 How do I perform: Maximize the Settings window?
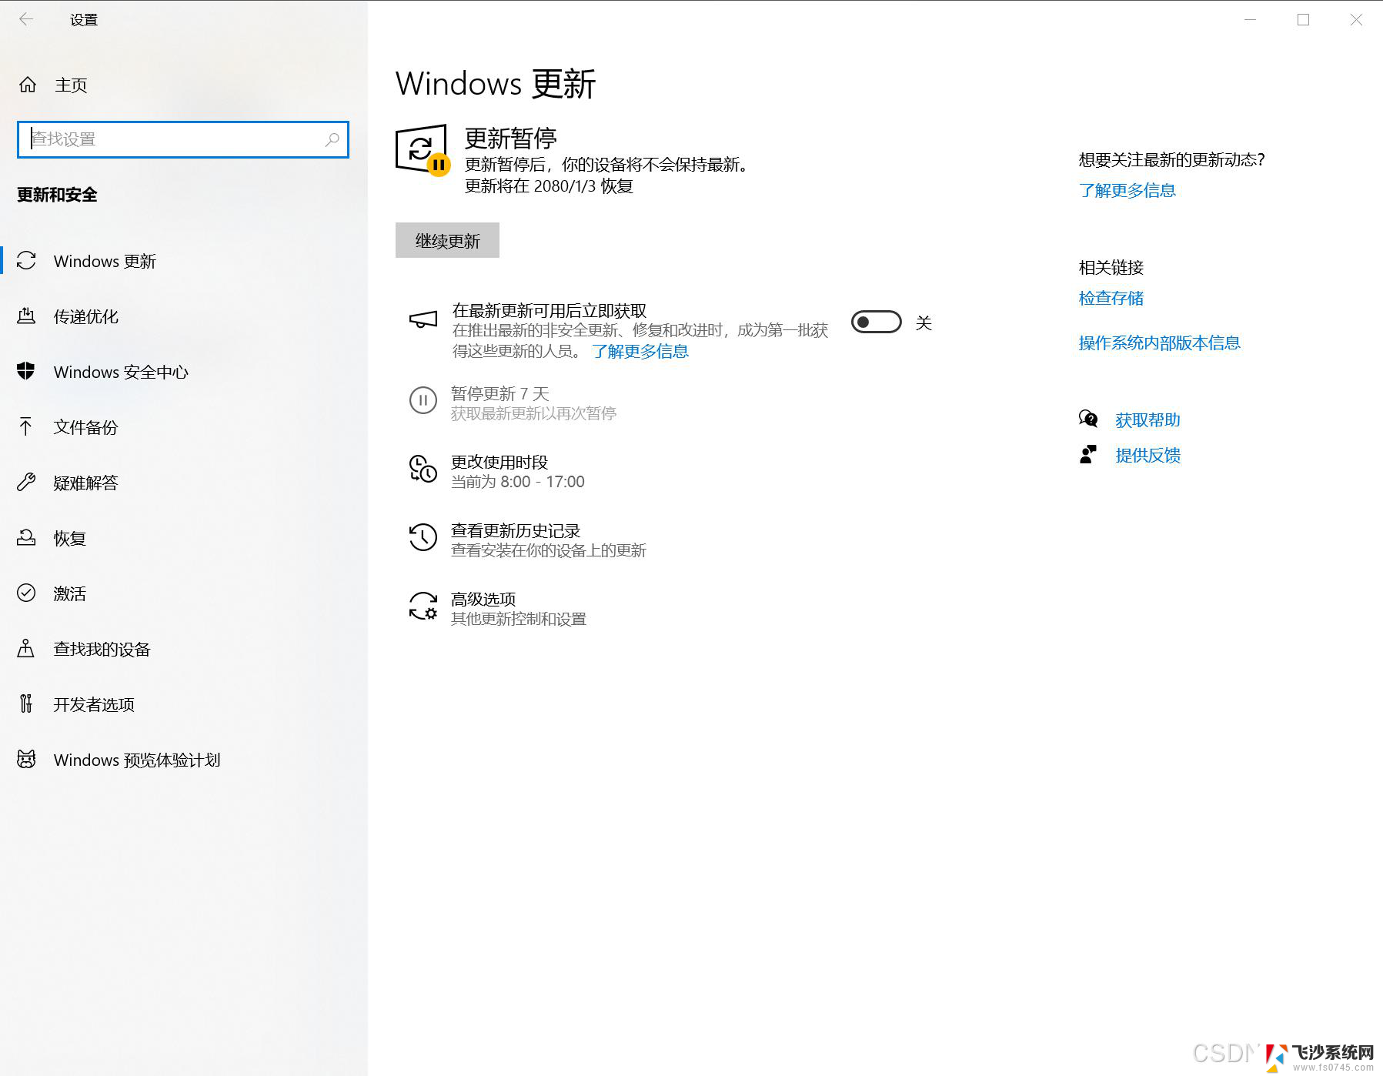(x=1304, y=20)
